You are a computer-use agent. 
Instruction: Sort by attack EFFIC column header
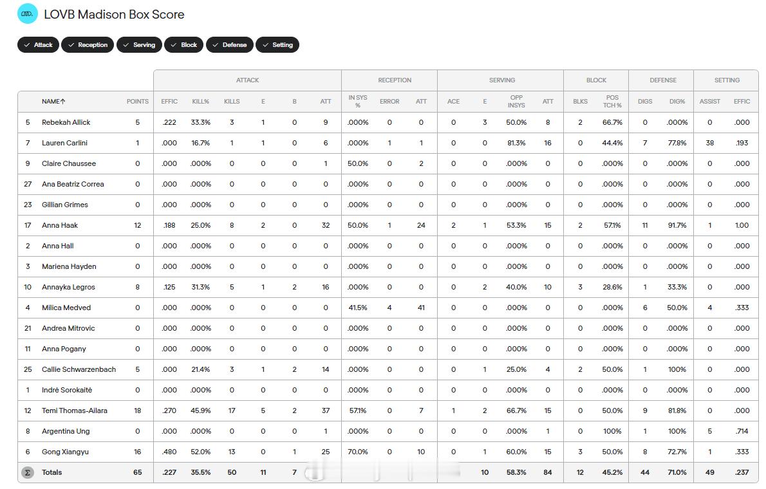tap(169, 102)
